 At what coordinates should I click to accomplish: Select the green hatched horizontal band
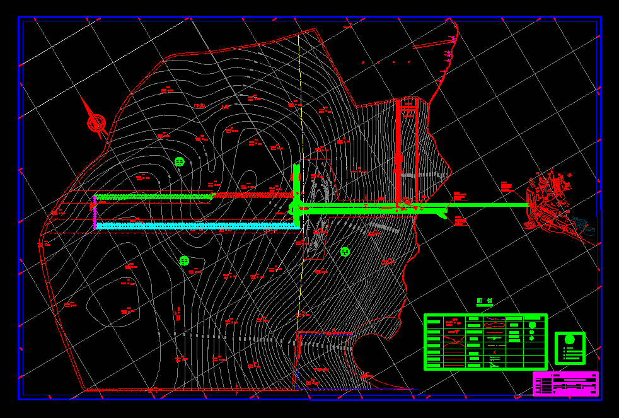coord(154,196)
